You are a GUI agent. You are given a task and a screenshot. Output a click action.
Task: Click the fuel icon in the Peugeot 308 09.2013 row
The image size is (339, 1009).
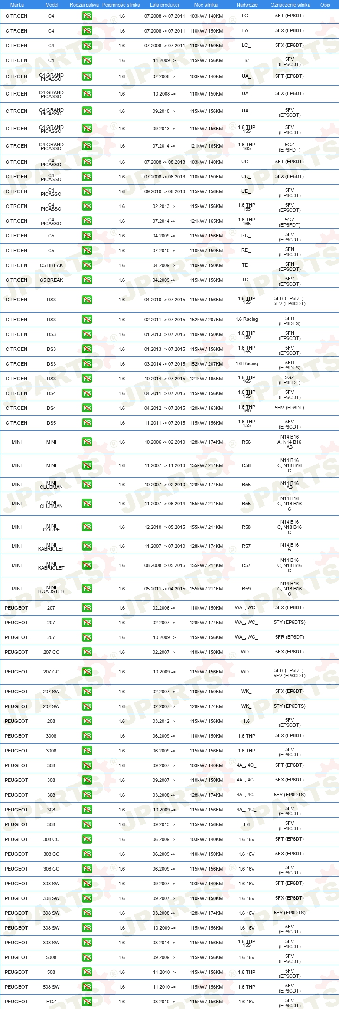[x=87, y=824]
